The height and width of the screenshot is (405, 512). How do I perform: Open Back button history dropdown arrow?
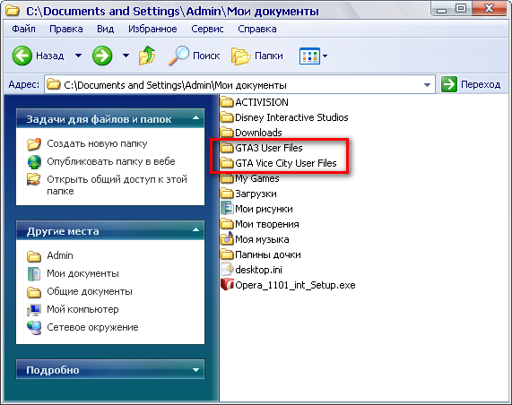pyautogui.click(x=78, y=56)
